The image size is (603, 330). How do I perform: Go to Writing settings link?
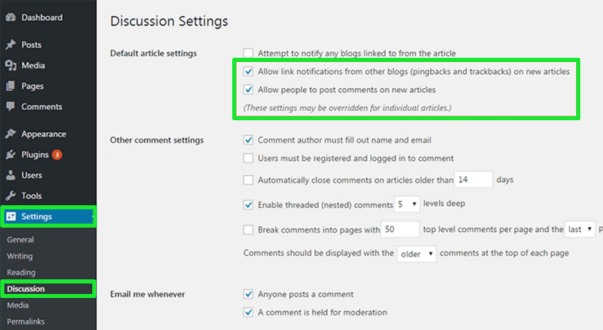(x=20, y=256)
